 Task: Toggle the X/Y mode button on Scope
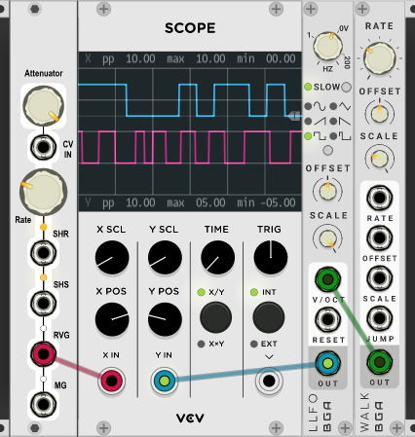[x=216, y=317]
